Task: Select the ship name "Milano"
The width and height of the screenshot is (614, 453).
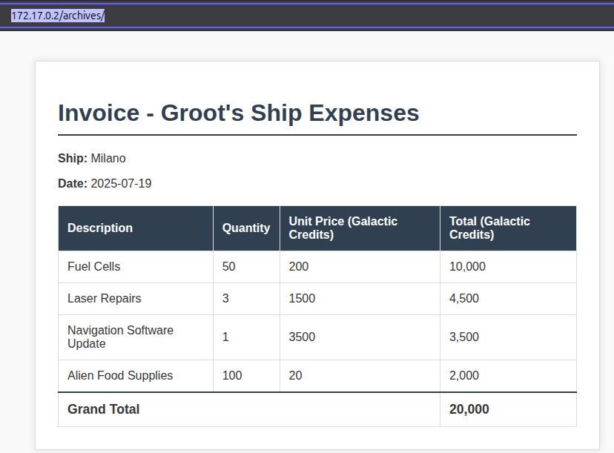Action: 108,158
